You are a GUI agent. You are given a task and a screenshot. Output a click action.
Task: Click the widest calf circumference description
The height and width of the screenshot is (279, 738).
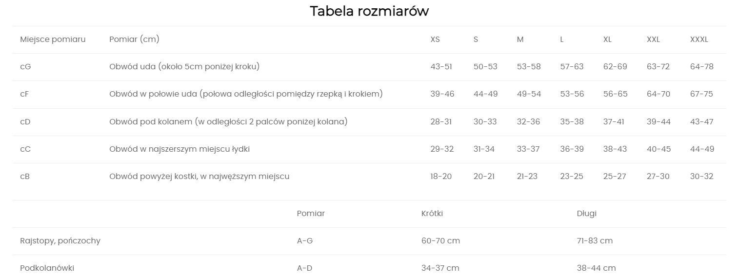click(x=180, y=149)
